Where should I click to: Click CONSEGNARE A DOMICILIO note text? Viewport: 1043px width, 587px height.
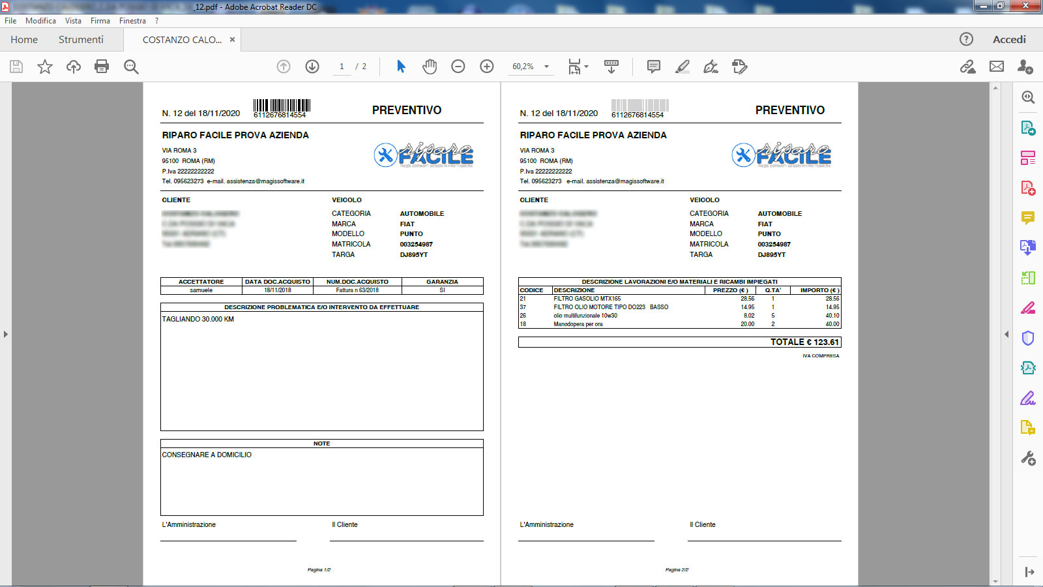pyautogui.click(x=207, y=455)
